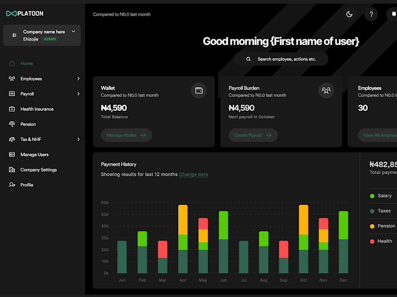397x297 pixels.
Task: Click the May bar in chart
Action: [x=203, y=246]
